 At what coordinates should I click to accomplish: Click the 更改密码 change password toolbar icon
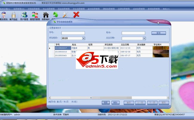pyautogui.click(x=4, y=16)
